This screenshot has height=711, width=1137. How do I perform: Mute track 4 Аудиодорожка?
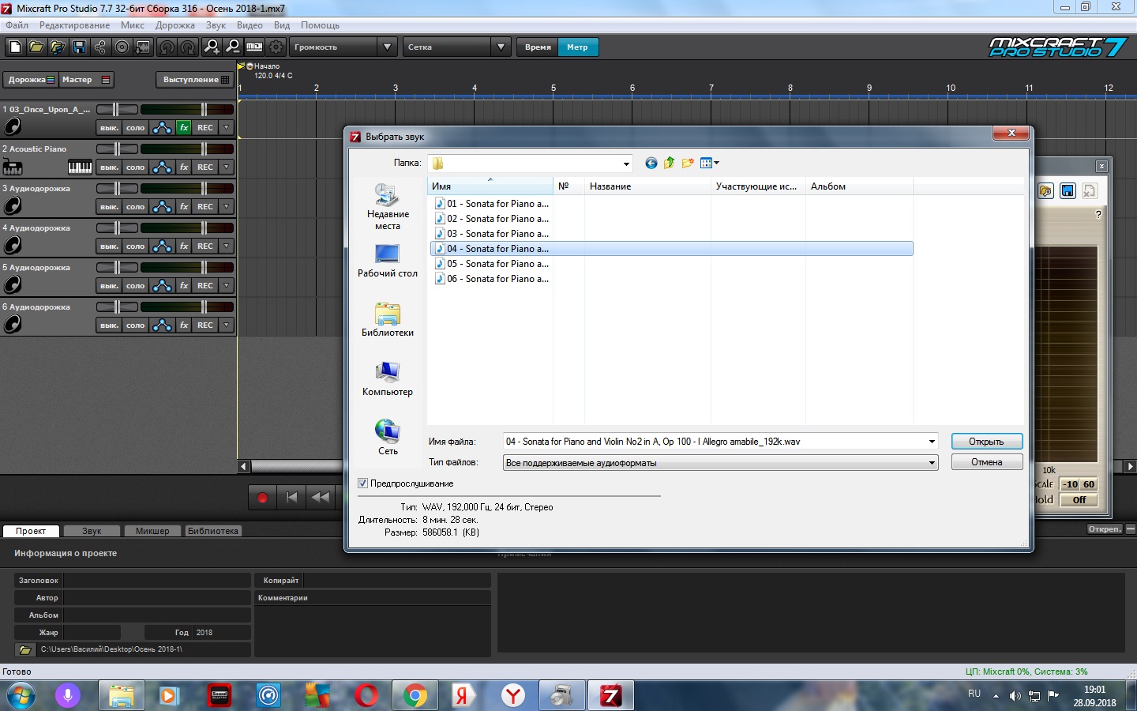109,246
